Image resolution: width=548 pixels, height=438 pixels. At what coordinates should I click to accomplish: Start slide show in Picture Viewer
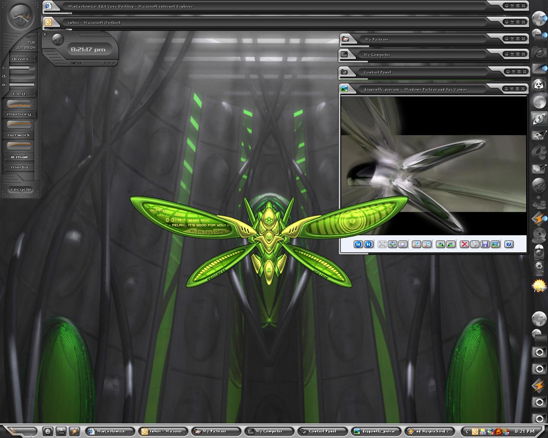click(403, 244)
